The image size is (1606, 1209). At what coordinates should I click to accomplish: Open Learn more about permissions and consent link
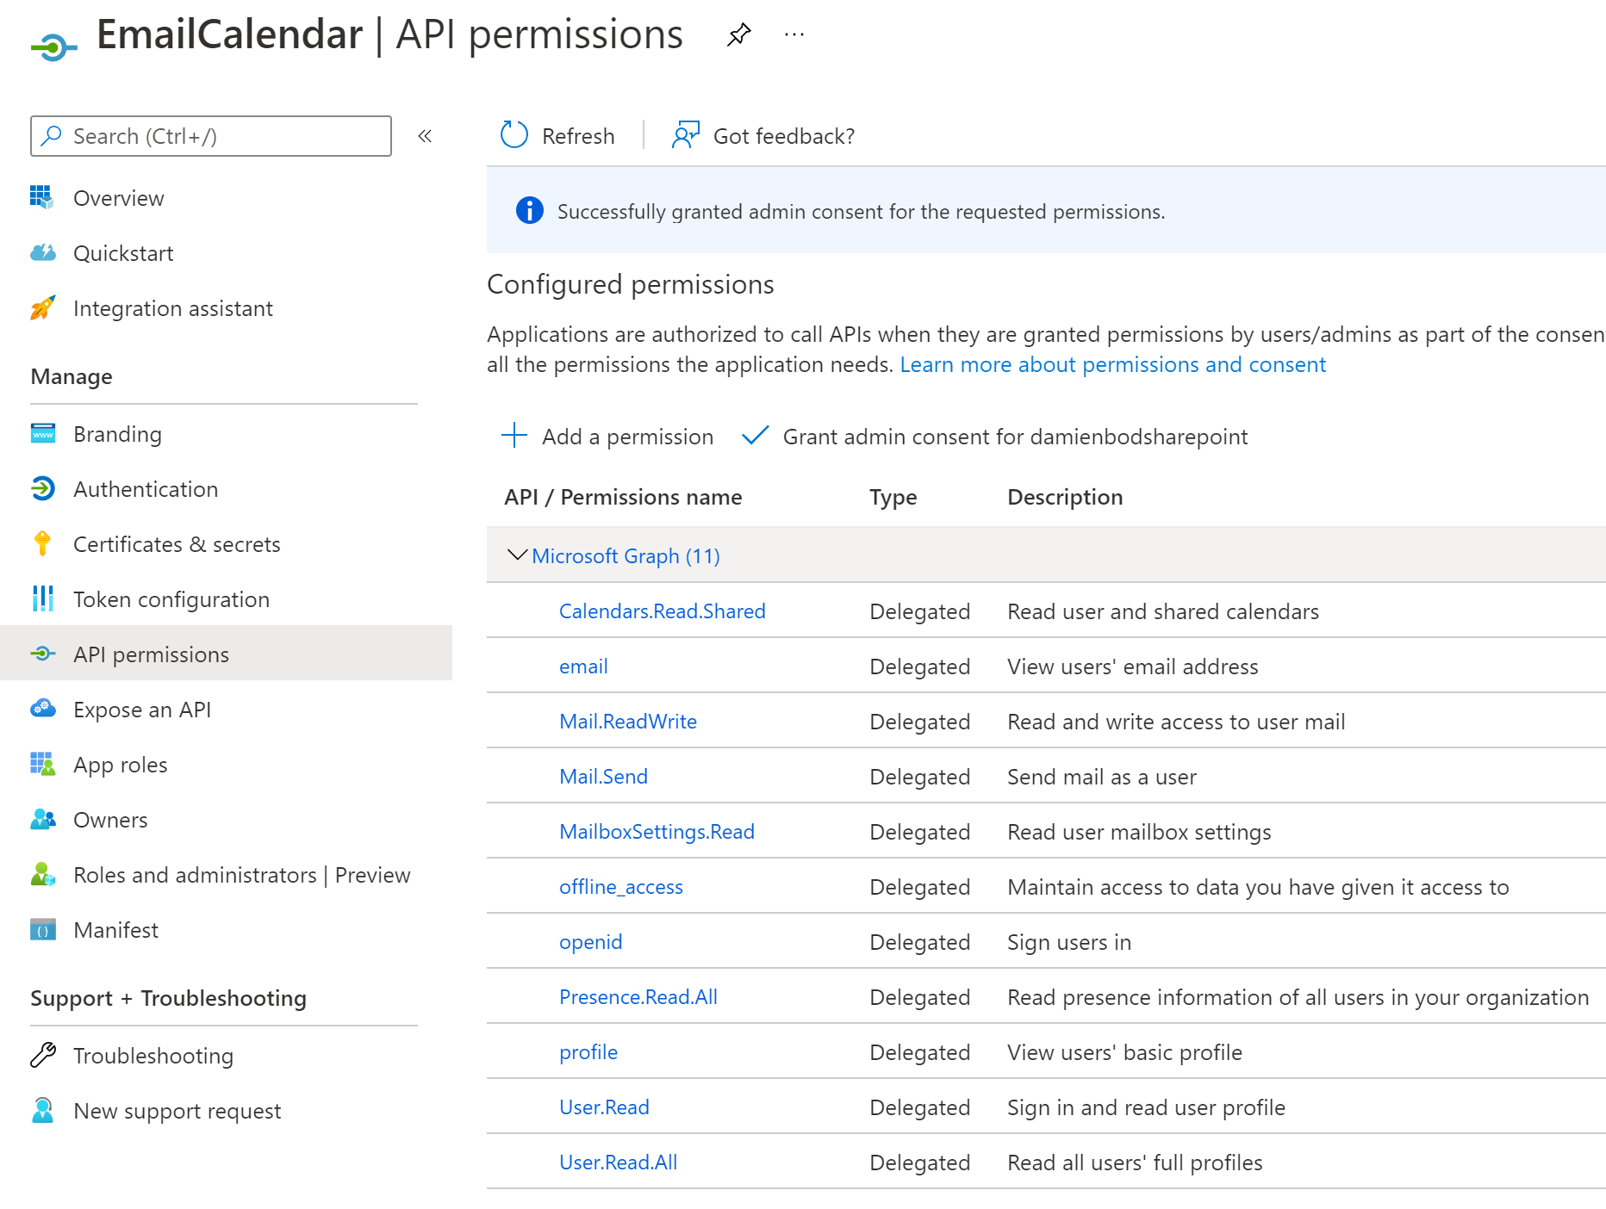point(1113,365)
